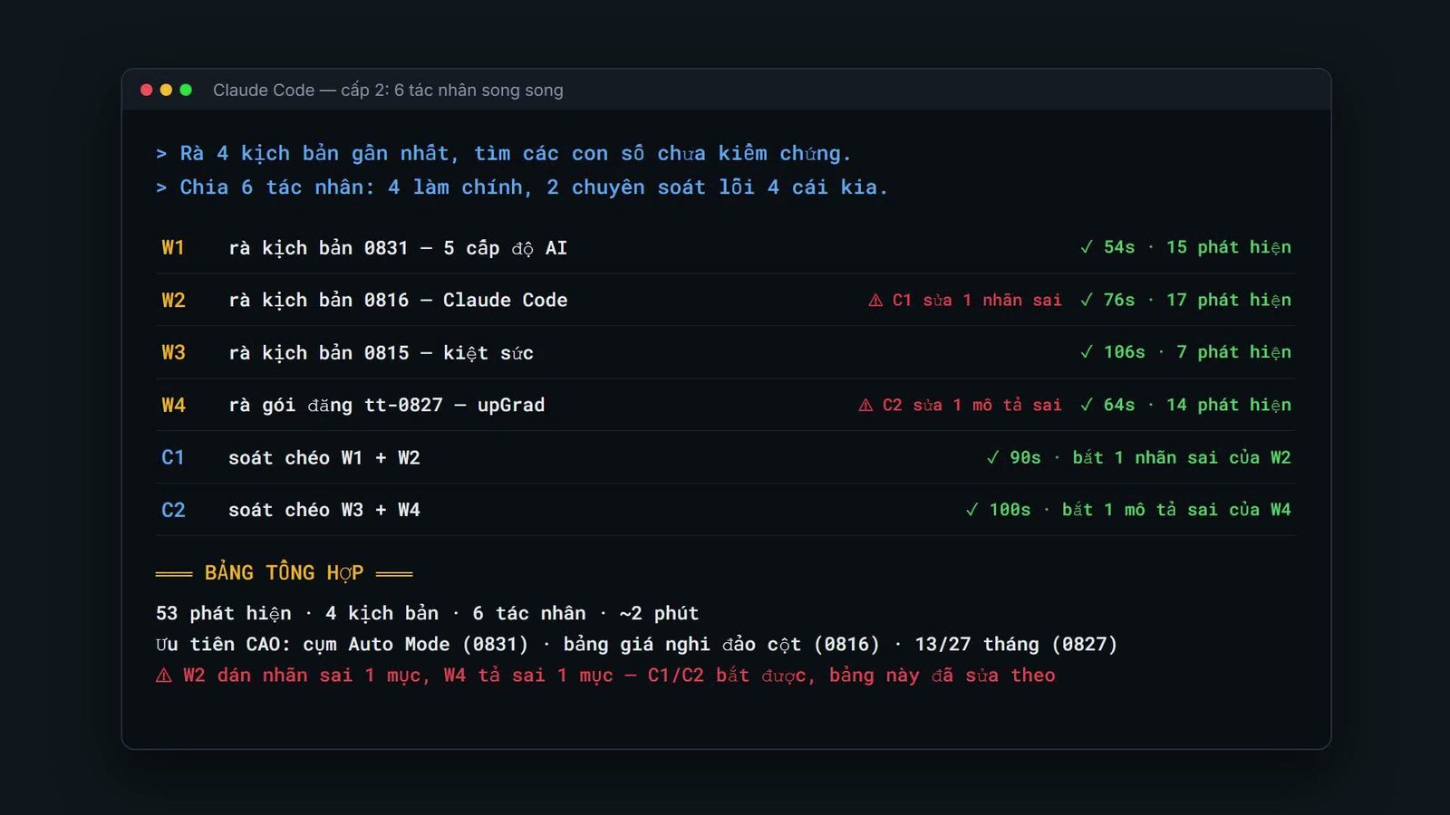Click the red warning line 'W2 dán nhãn sai'
The width and height of the screenshot is (1450, 815).
[605, 676]
